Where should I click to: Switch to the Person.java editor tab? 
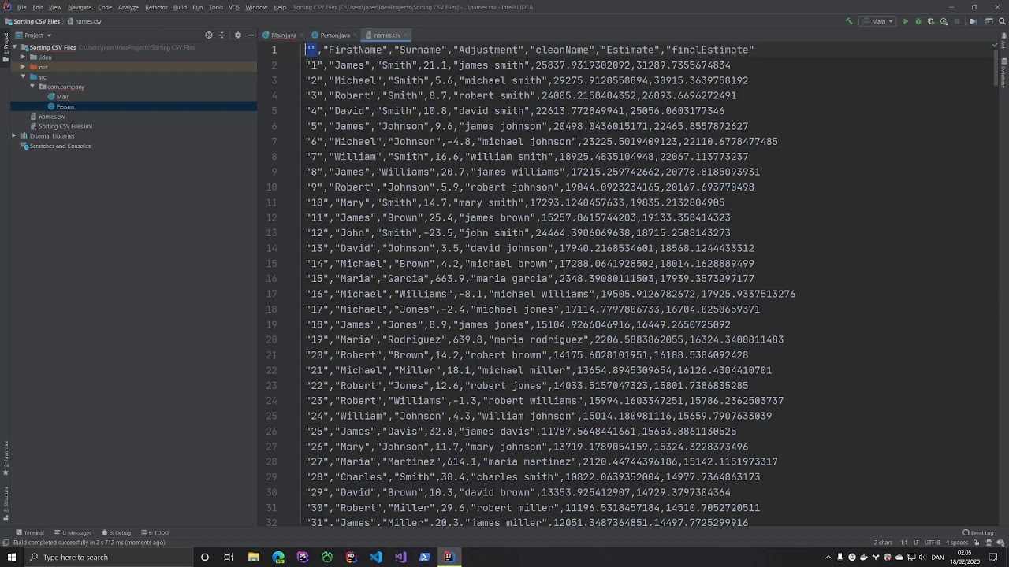(x=334, y=35)
